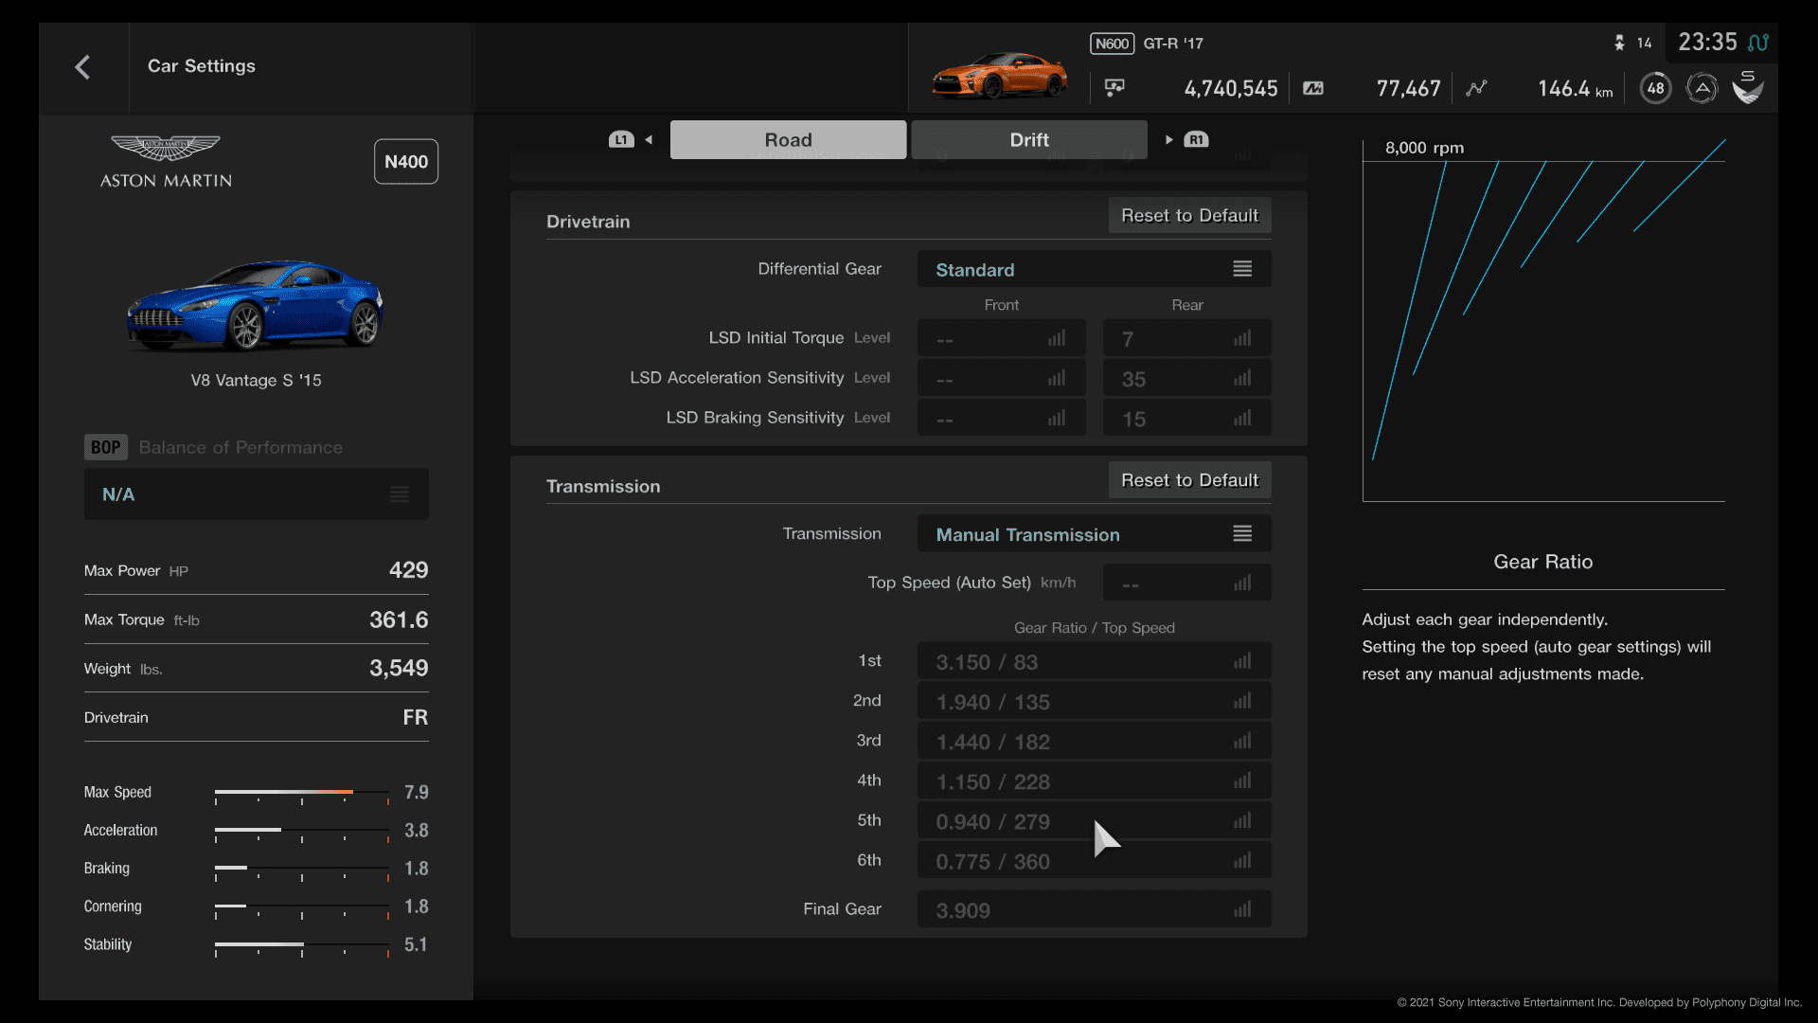Image resolution: width=1818 pixels, height=1023 pixels.
Task: Click the car thumbnail in top center
Action: click(x=1000, y=69)
